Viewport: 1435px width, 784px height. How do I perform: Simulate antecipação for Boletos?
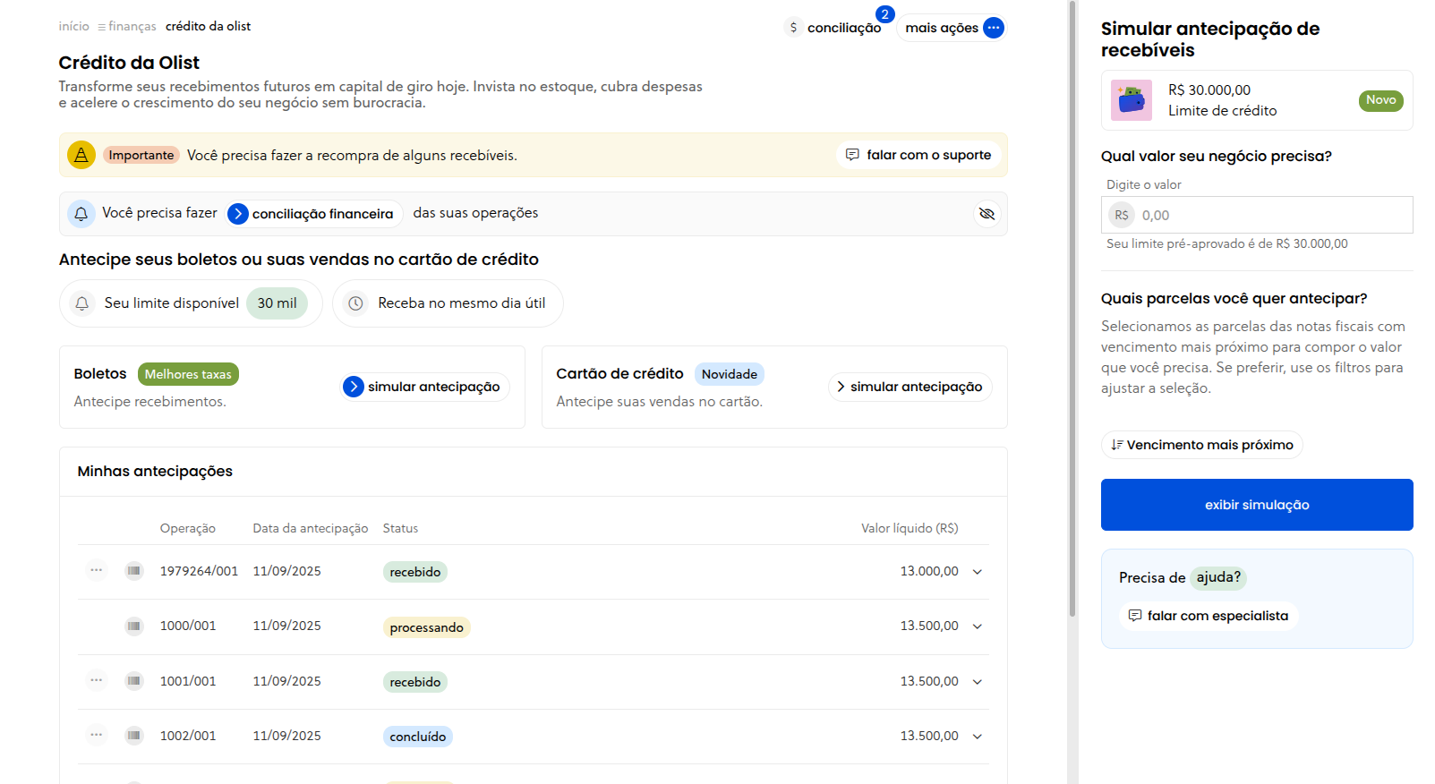pyautogui.click(x=425, y=387)
